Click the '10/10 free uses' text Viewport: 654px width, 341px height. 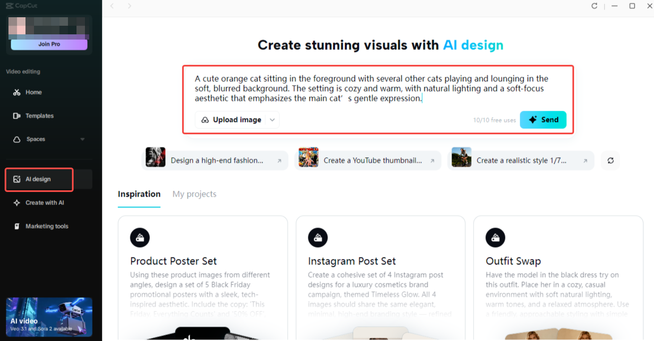click(x=494, y=120)
